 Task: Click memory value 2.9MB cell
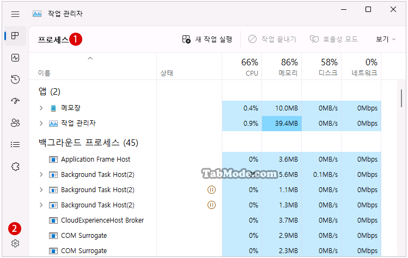coord(282,236)
